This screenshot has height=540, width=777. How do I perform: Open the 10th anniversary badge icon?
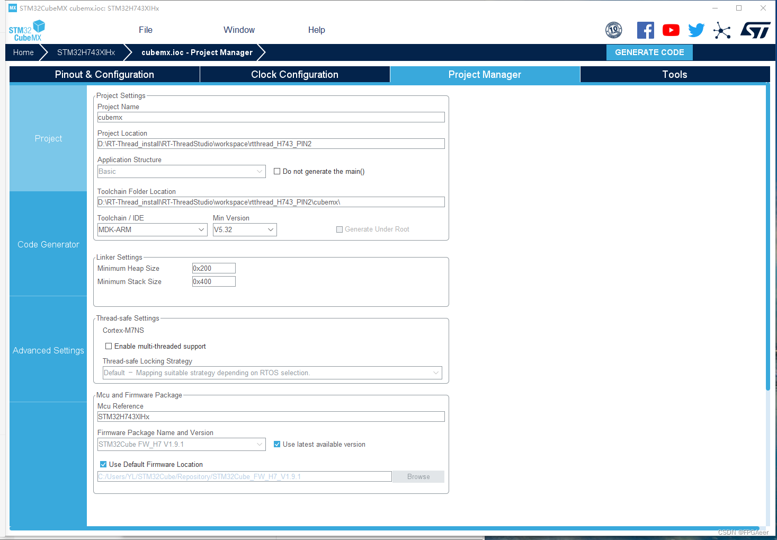pos(614,30)
